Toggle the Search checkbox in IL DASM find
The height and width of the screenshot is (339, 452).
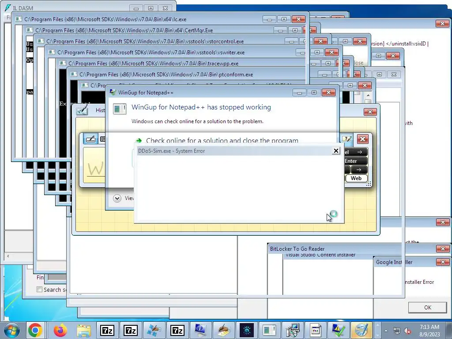[x=39, y=290]
